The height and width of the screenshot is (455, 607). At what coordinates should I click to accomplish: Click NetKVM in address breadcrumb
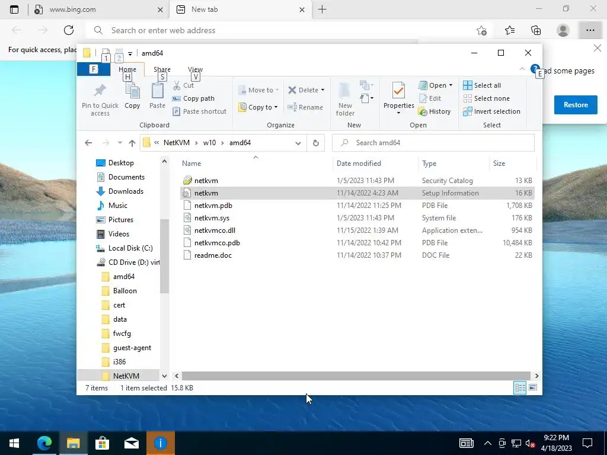[177, 143]
